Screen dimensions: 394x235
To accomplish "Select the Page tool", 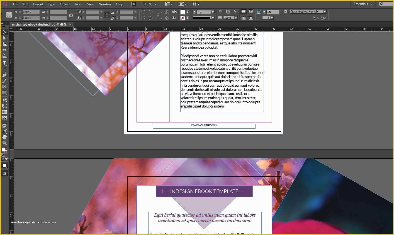I will point(4,44).
